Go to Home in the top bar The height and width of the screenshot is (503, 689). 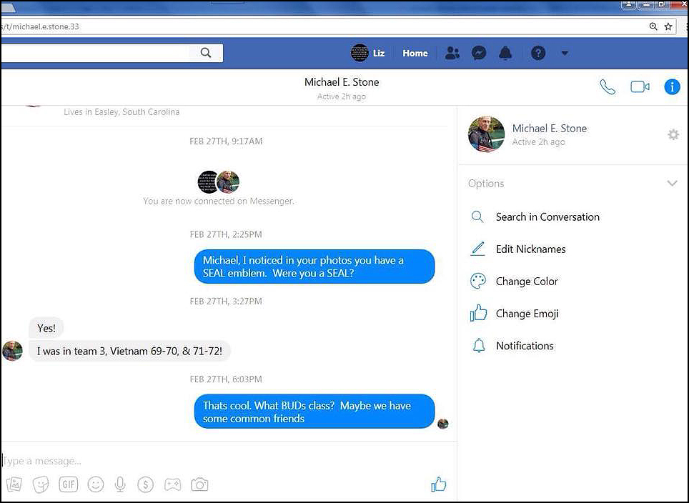(x=415, y=54)
